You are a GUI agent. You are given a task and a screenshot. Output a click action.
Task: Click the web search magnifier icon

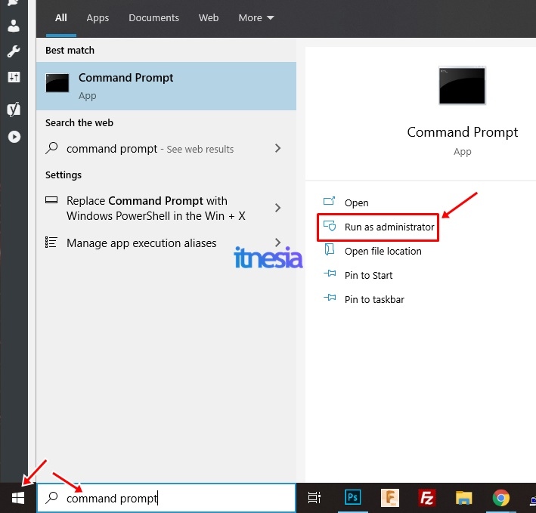point(51,148)
